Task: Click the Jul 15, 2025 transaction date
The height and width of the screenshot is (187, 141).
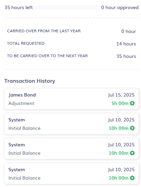Action: tap(121, 95)
